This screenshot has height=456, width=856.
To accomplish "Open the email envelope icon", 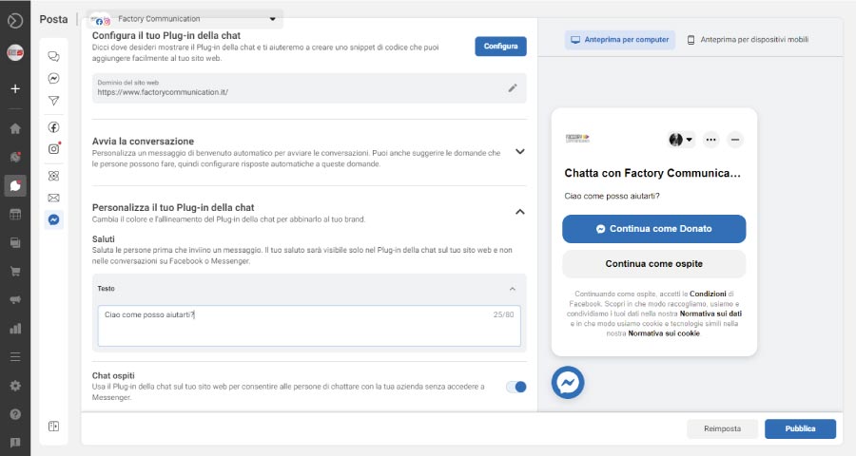I will [53, 198].
